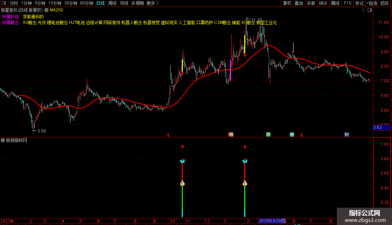Toggle the right side panel icon
Image resolution: width=392 pixels, height=225 pixels.
coord(370,10)
